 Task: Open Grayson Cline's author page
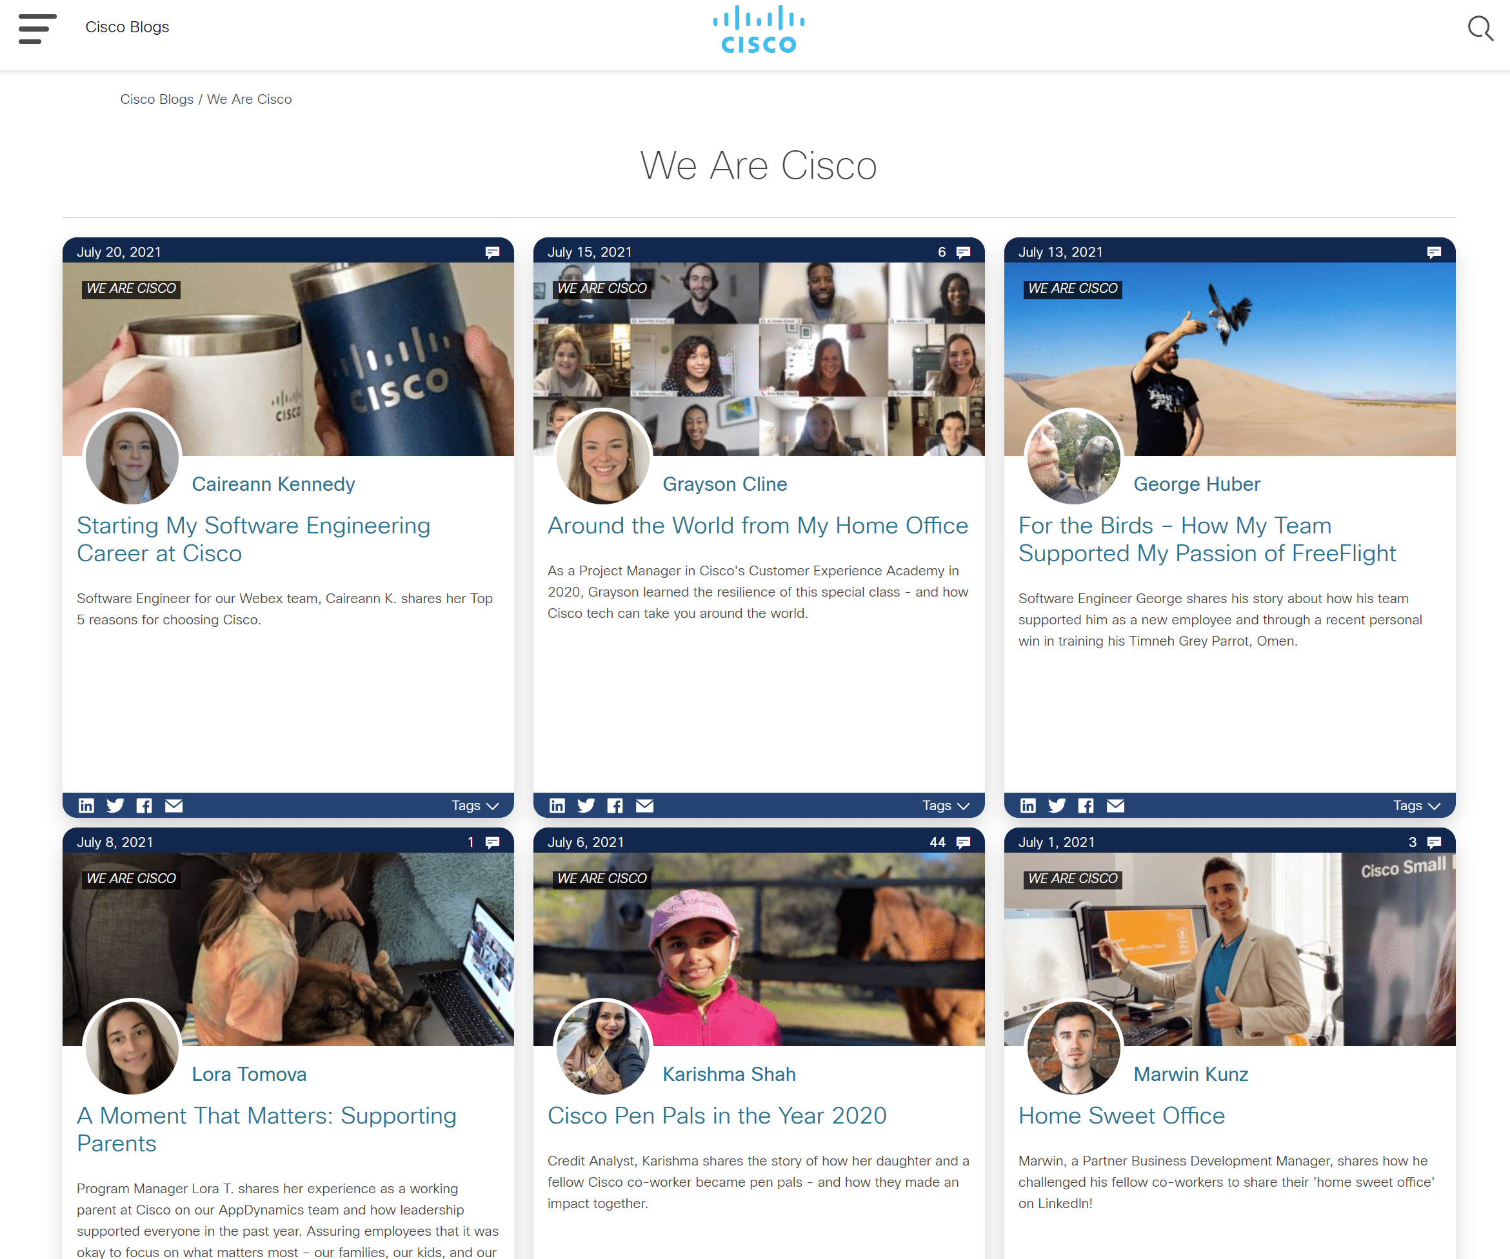(725, 484)
